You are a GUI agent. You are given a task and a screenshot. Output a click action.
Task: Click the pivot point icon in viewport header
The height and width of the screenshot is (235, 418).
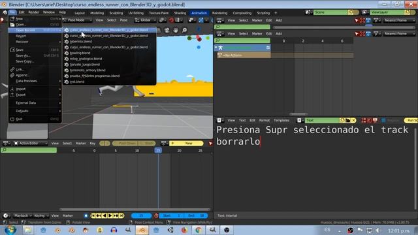point(162,20)
